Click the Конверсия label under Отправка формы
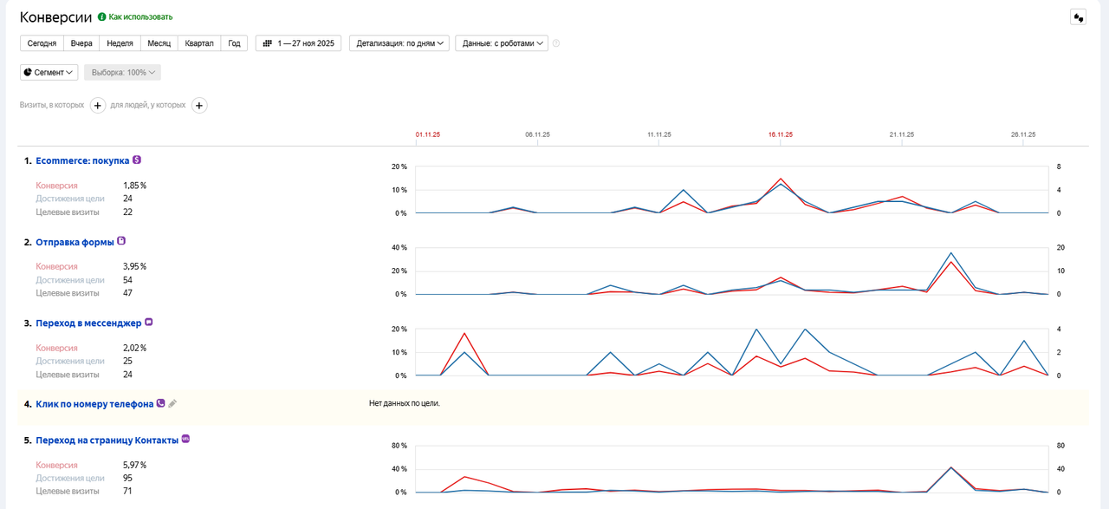Screen dimensions: 1109x509 (56, 267)
